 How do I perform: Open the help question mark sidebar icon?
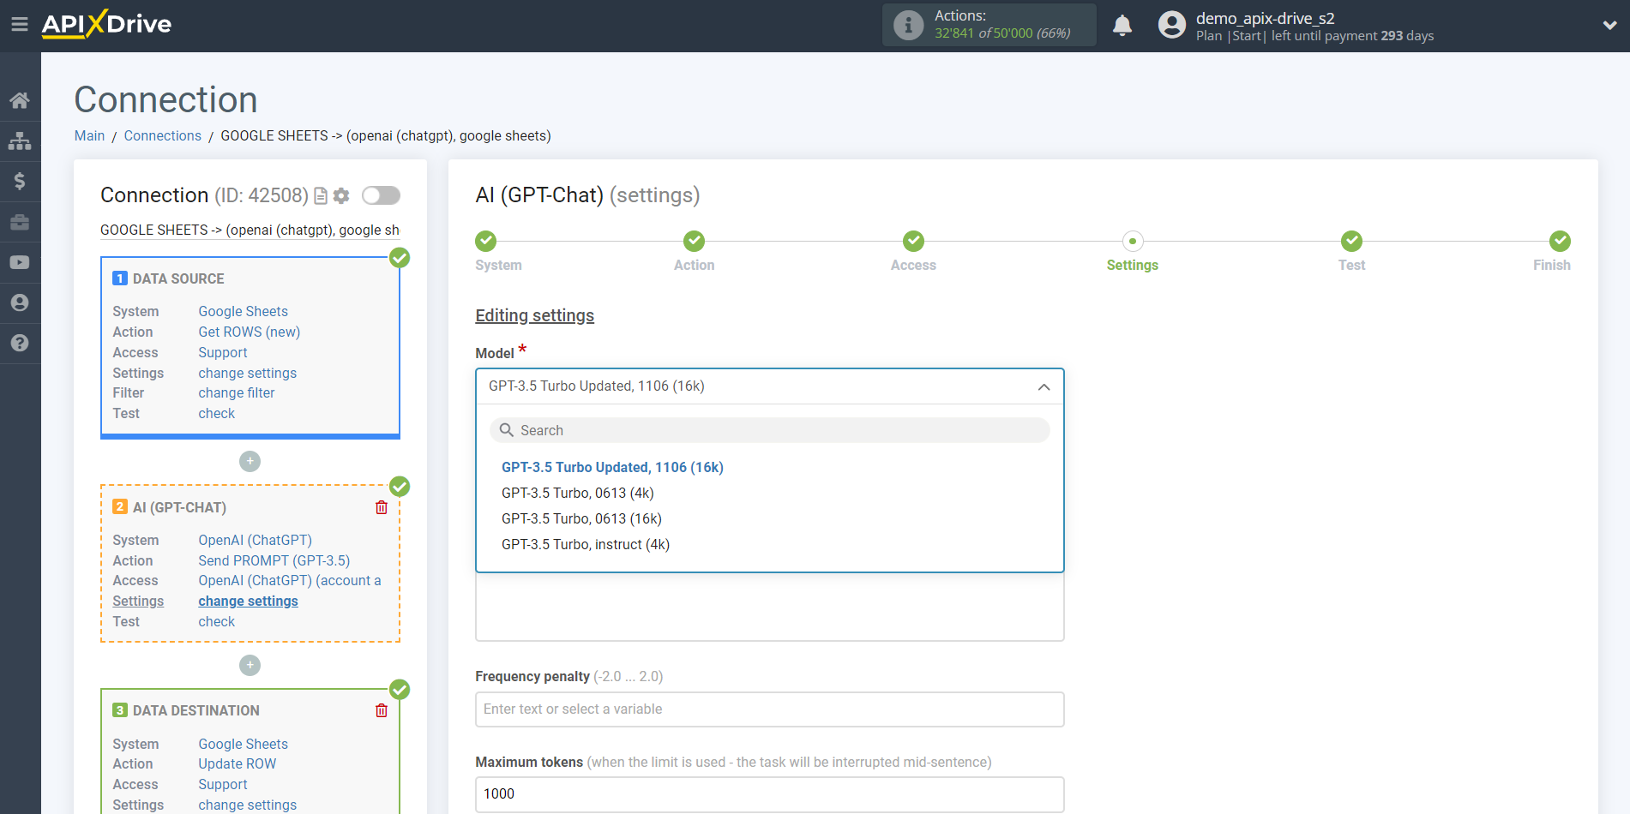click(20, 343)
